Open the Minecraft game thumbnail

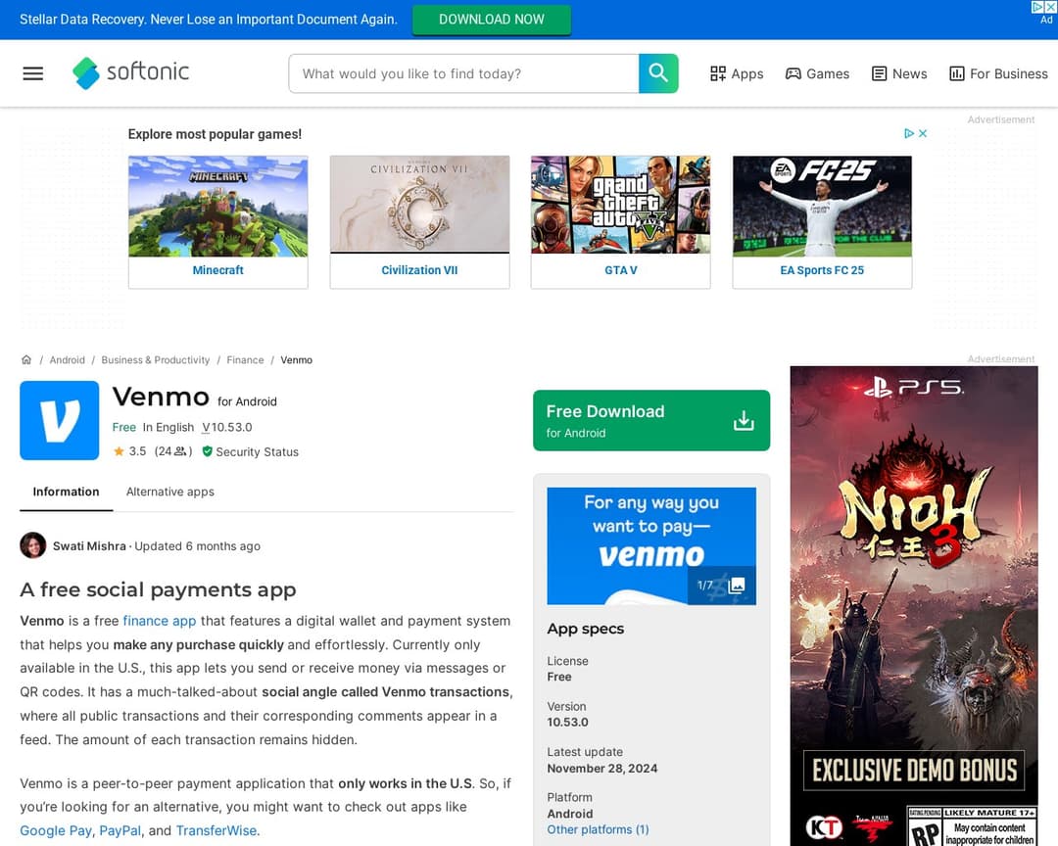click(x=217, y=206)
